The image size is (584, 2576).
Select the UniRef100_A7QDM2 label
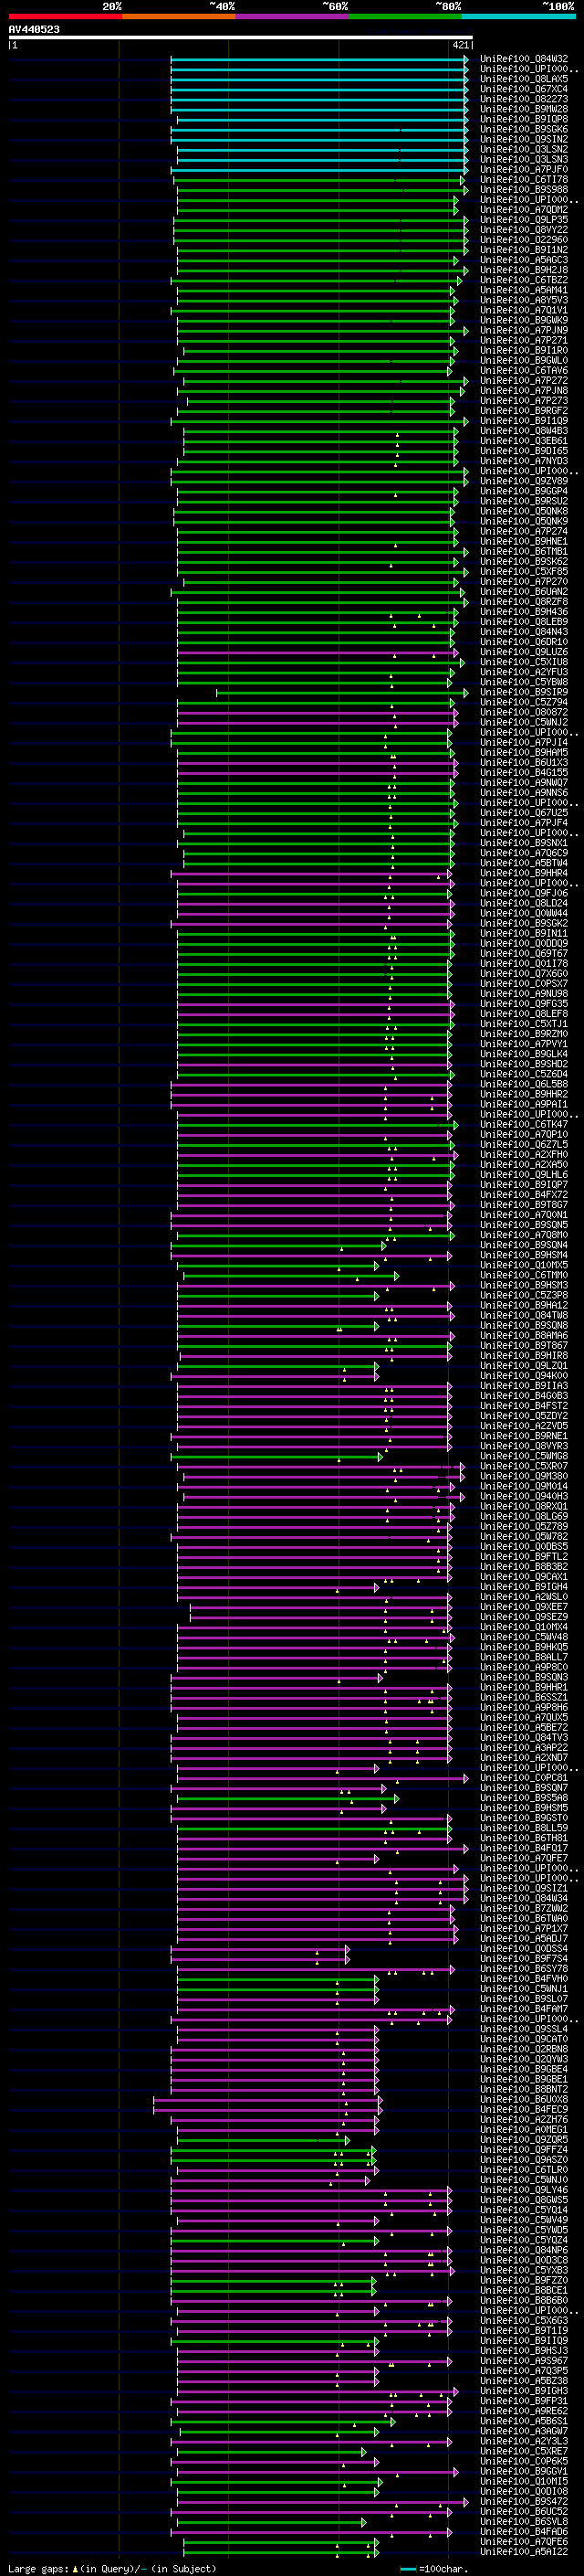click(524, 210)
